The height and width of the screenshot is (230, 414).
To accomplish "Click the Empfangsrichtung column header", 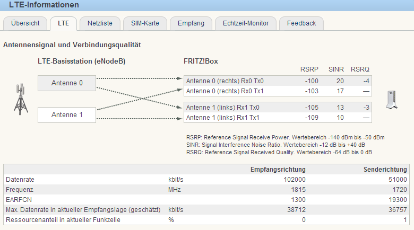I will point(278,170).
